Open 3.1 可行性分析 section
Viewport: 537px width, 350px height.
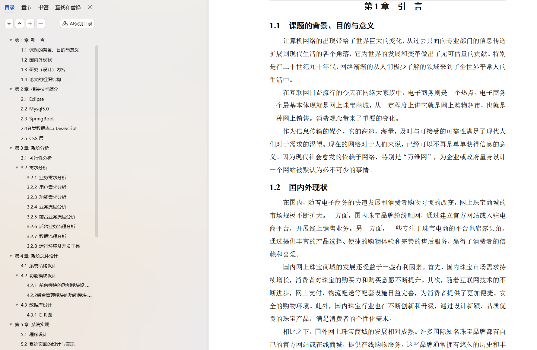click(36, 158)
